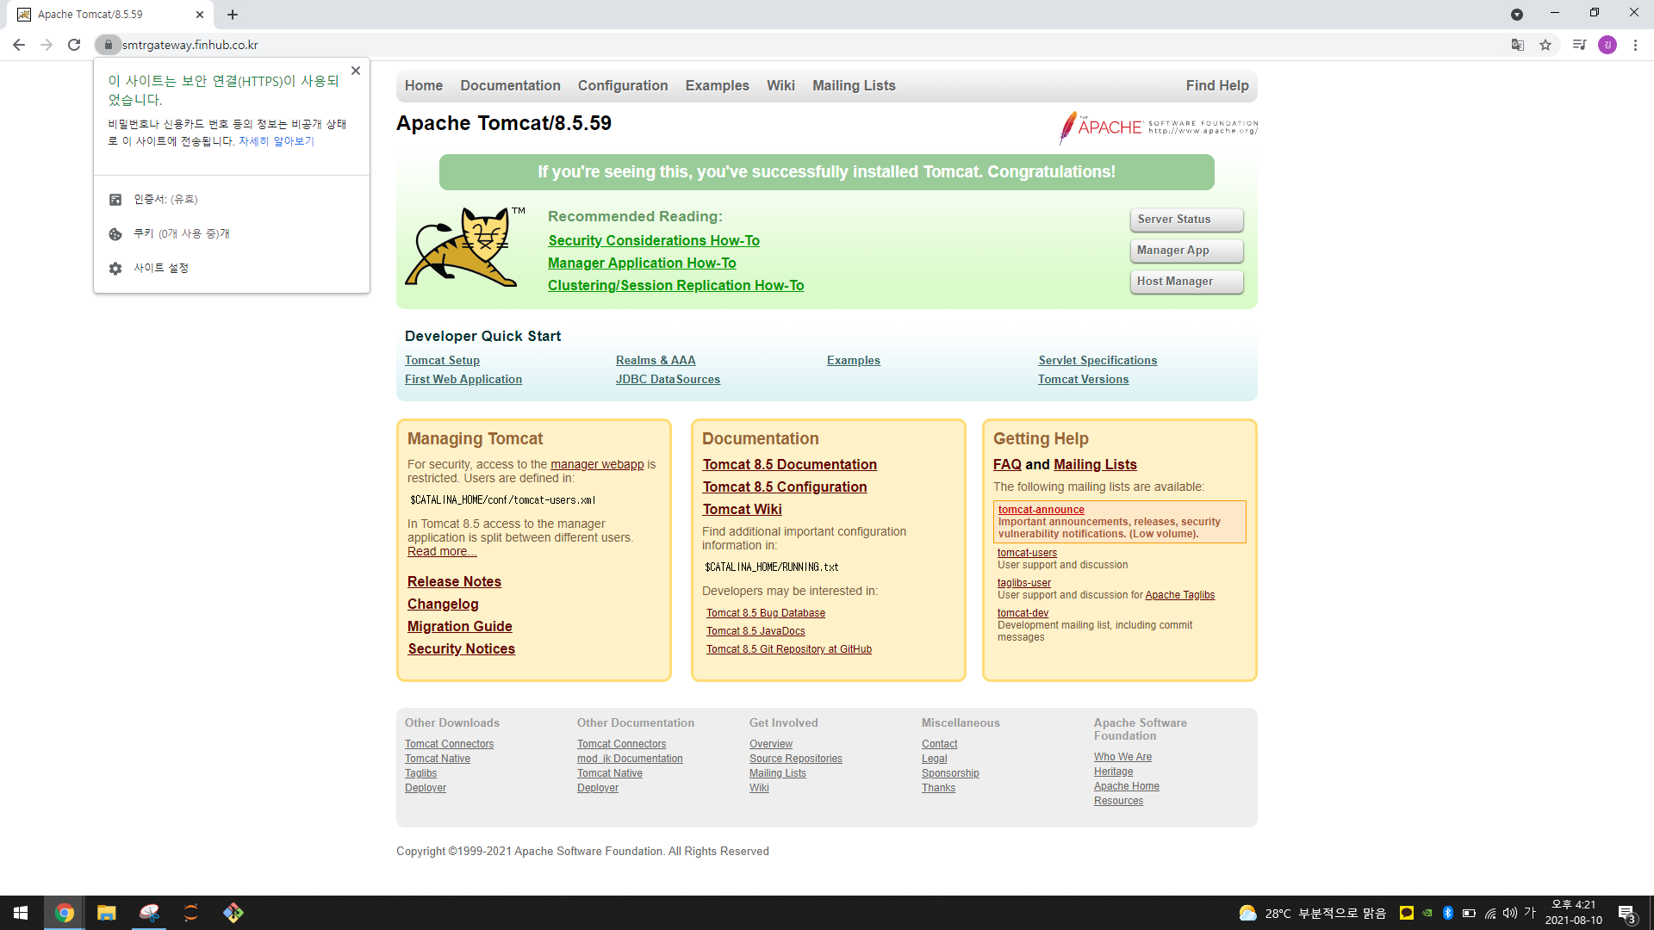Open mod_jk Documentation link
The width and height of the screenshot is (1654, 930).
tap(630, 759)
